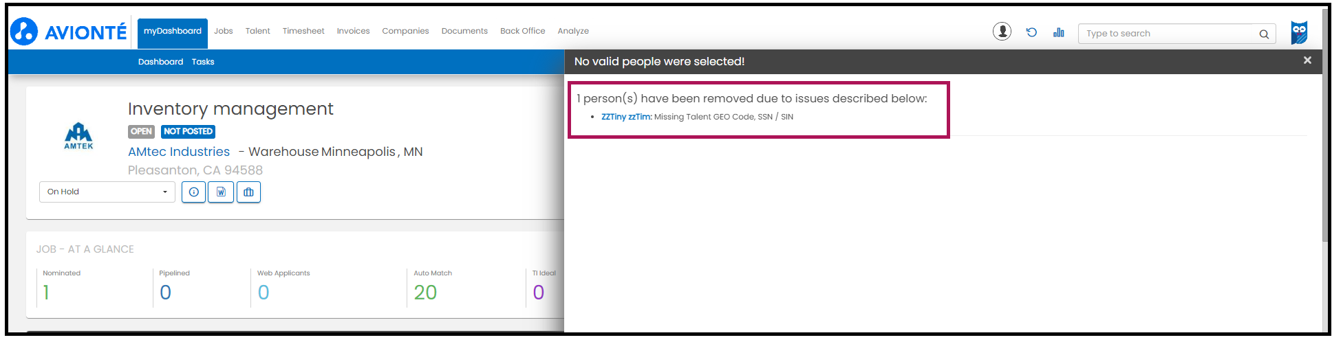Click the search magnifier icon
Viewport: 1332px width, 342px height.
click(1264, 34)
